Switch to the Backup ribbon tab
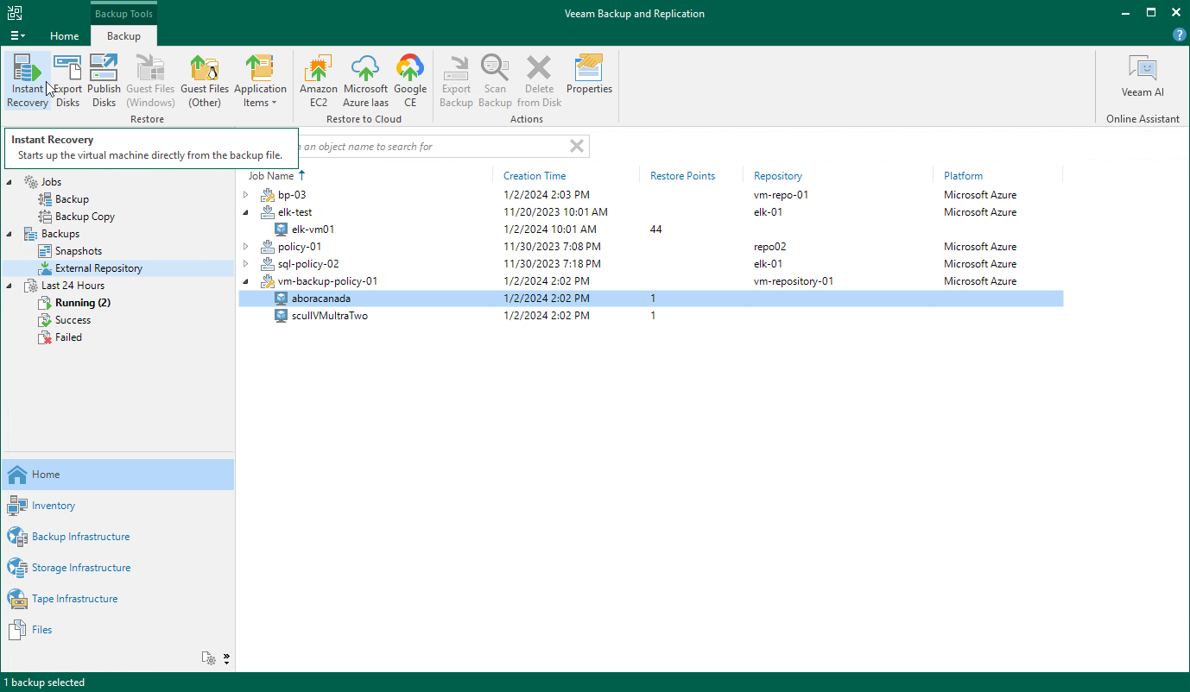The image size is (1190, 692). [x=123, y=36]
